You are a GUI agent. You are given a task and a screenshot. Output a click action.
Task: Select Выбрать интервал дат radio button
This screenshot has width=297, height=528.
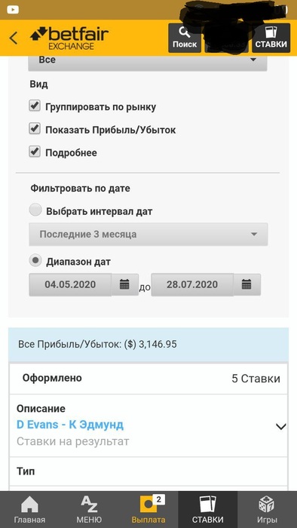(35, 210)
